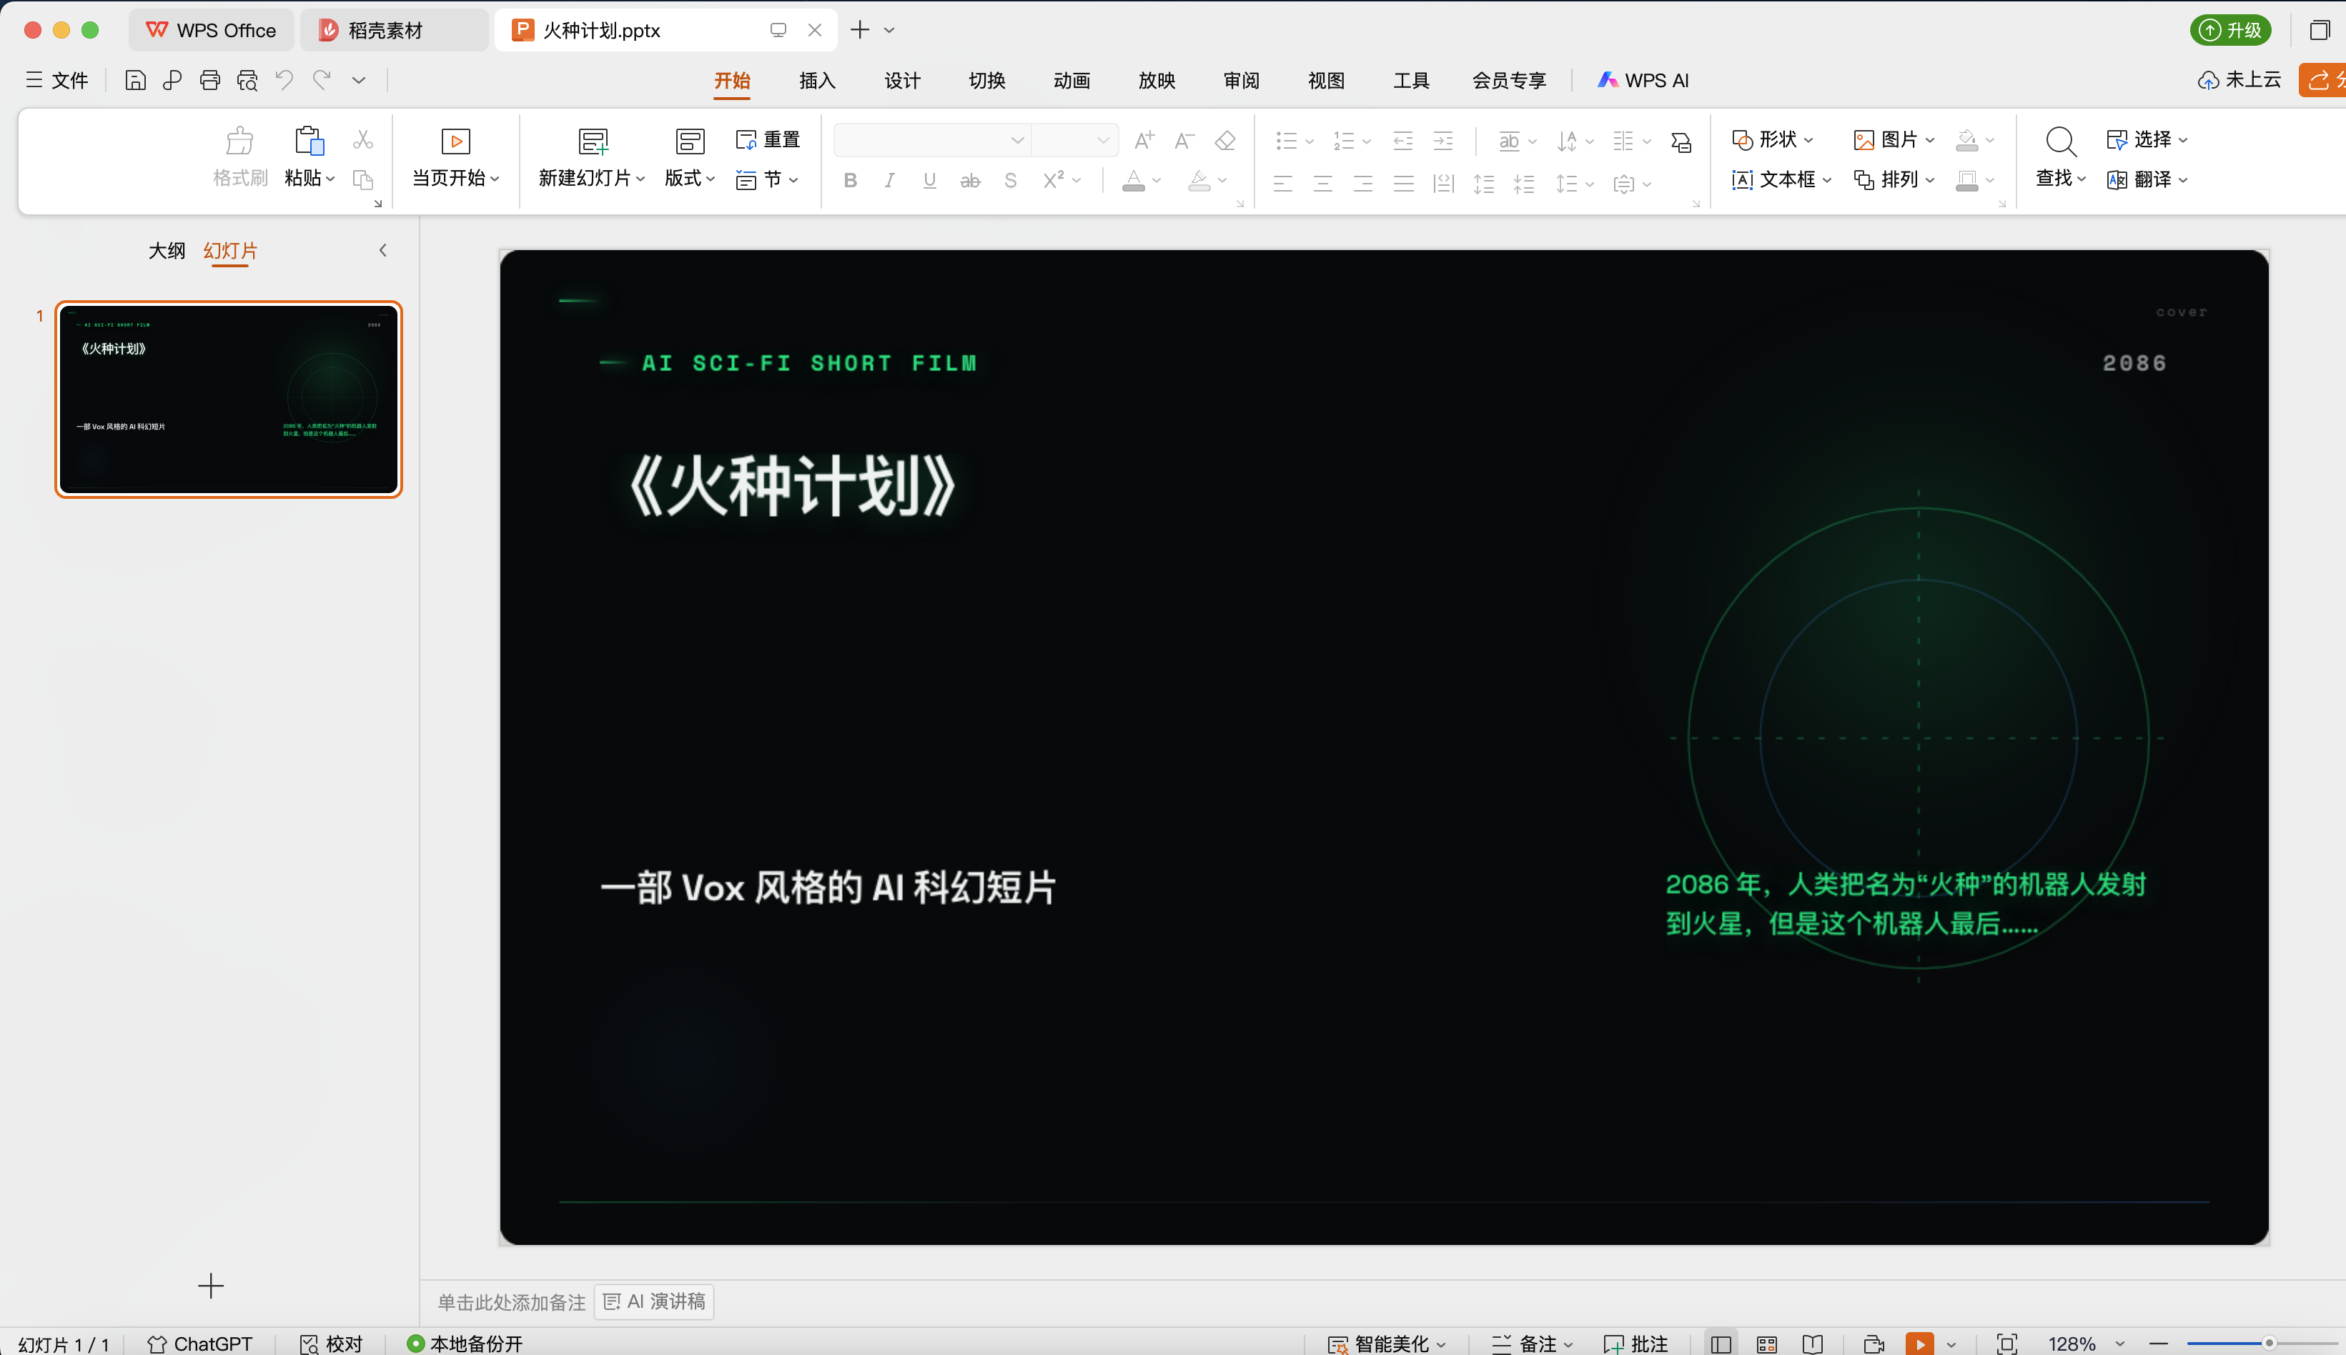Click the convert to SmartArt icon

coord(1681,142)
